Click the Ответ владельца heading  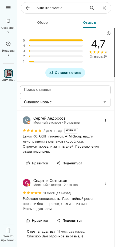tap(41, 232)
